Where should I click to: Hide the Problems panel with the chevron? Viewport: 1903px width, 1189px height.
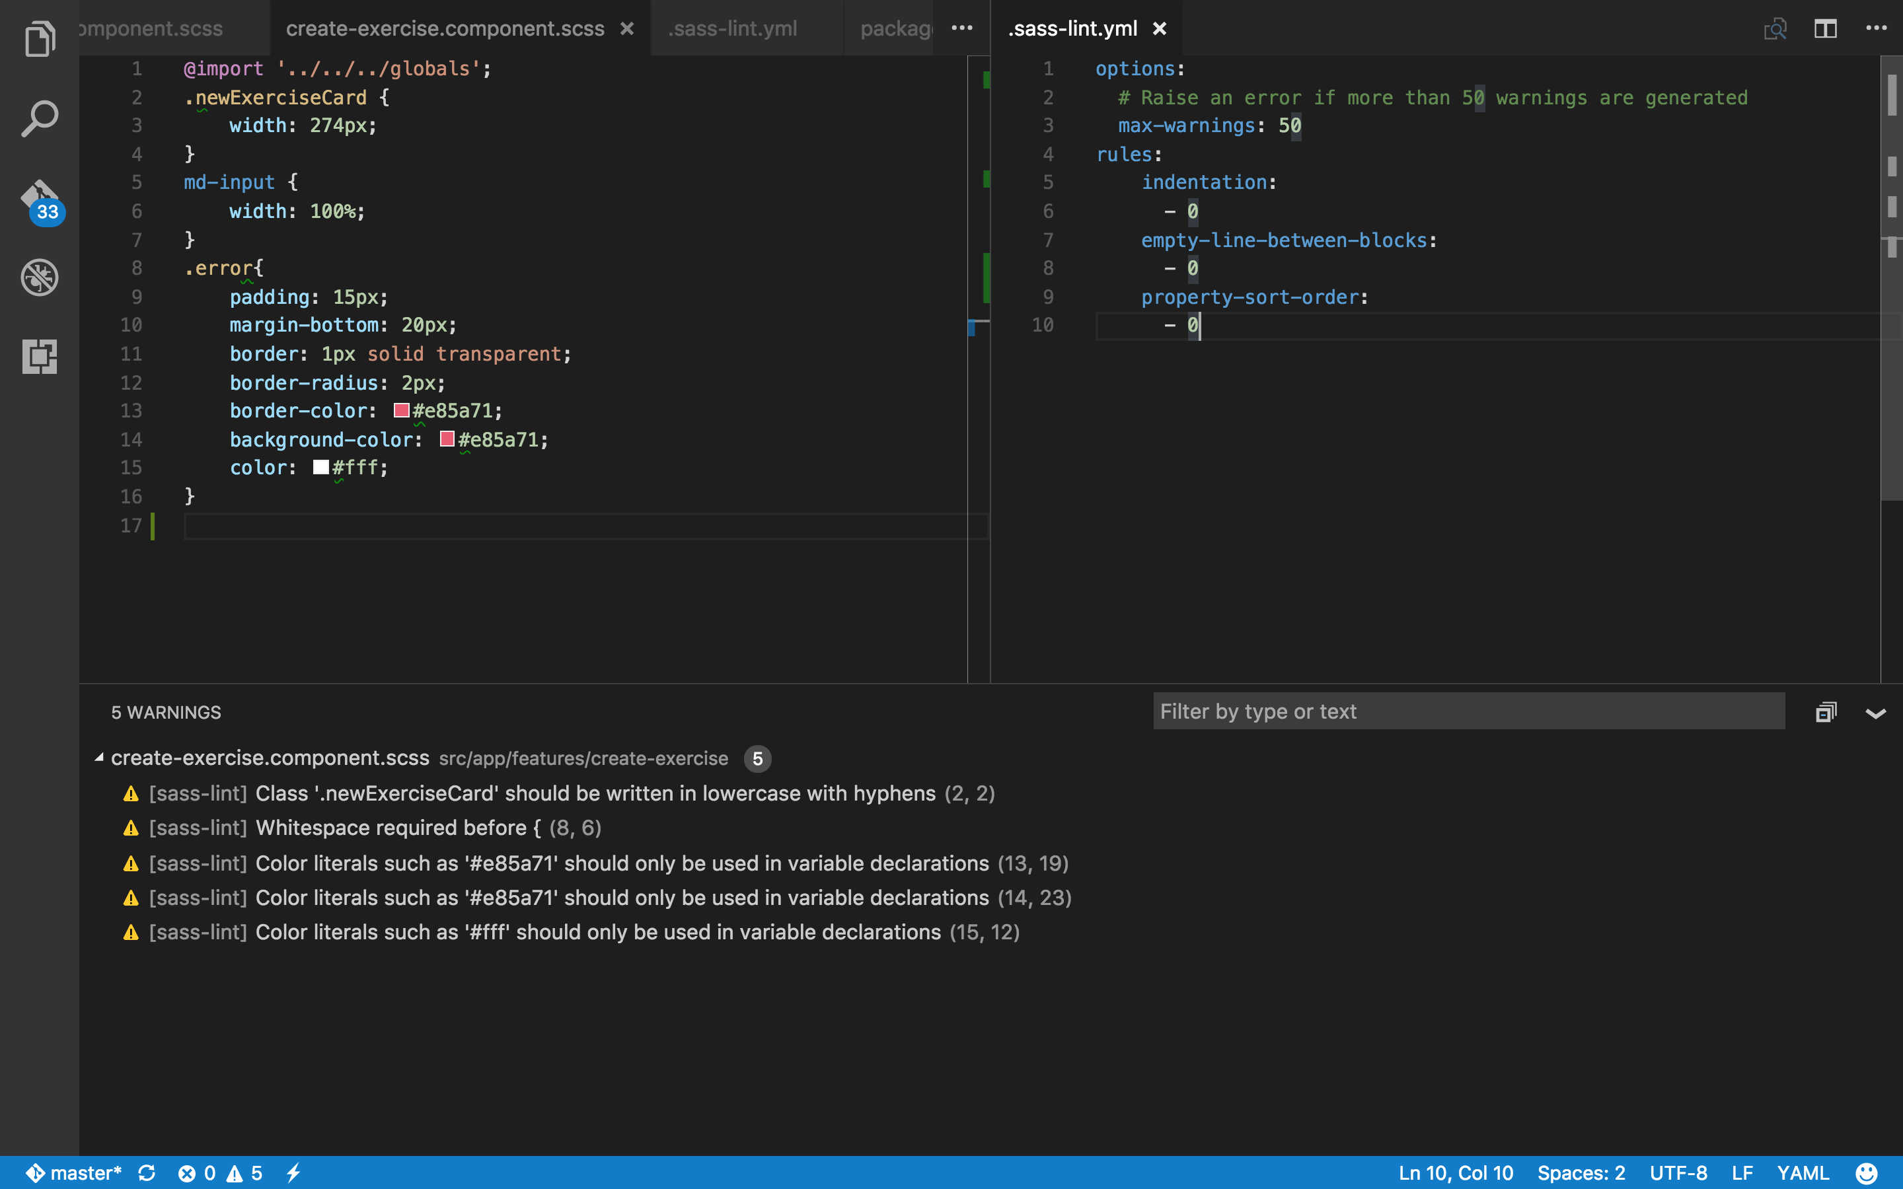1875,713
